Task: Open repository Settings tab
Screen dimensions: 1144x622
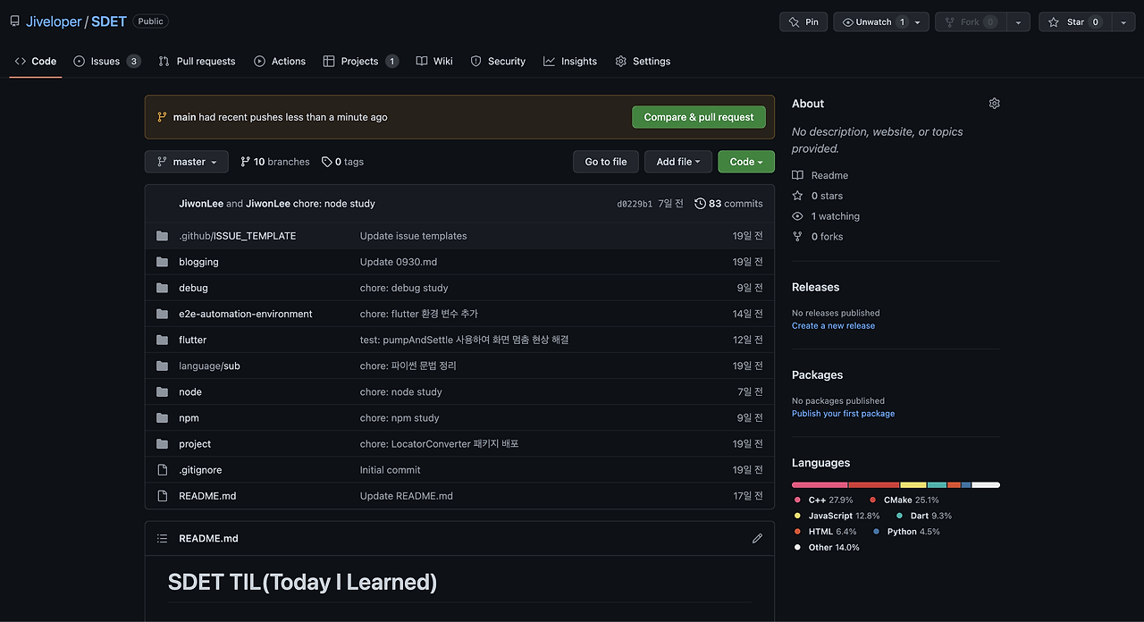Action: [643, 61]
